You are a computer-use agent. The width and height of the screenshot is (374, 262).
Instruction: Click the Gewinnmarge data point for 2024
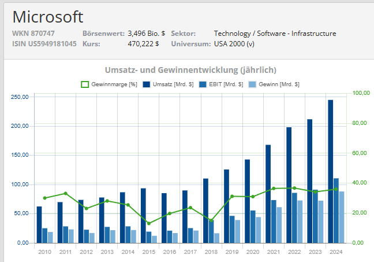[x=336, y=189]
